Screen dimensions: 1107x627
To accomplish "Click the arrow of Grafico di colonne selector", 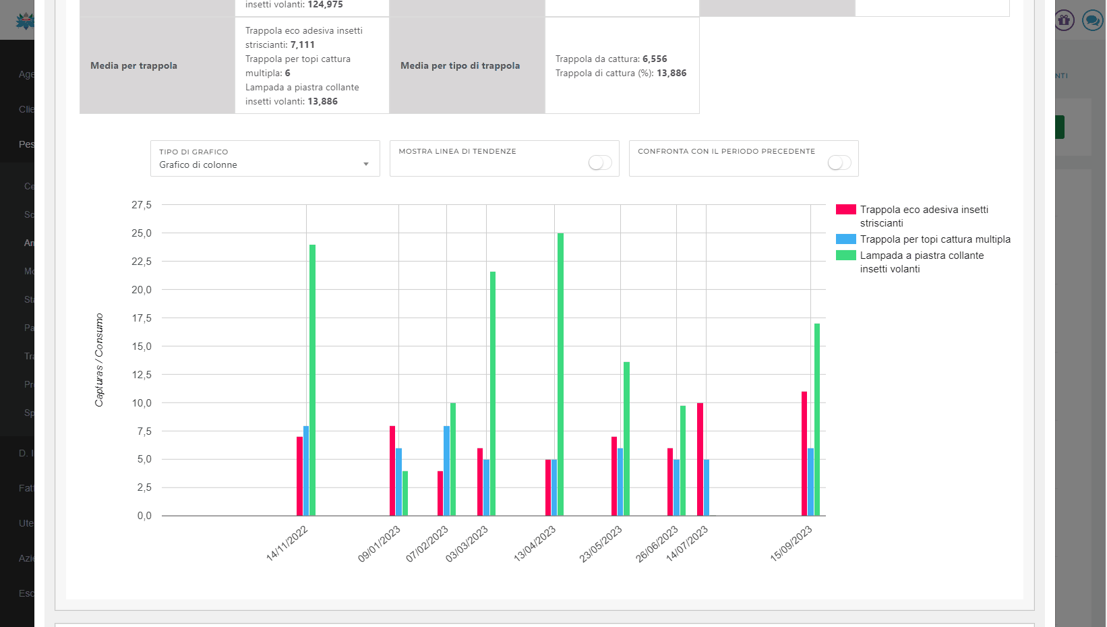I will tap(366, 165).
